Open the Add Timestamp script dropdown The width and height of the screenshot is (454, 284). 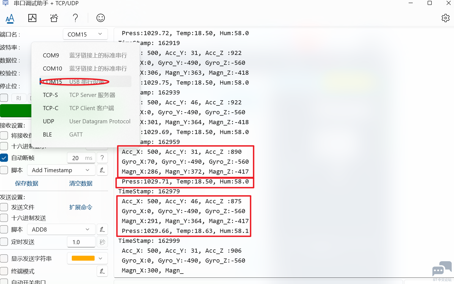click(61, 170)
